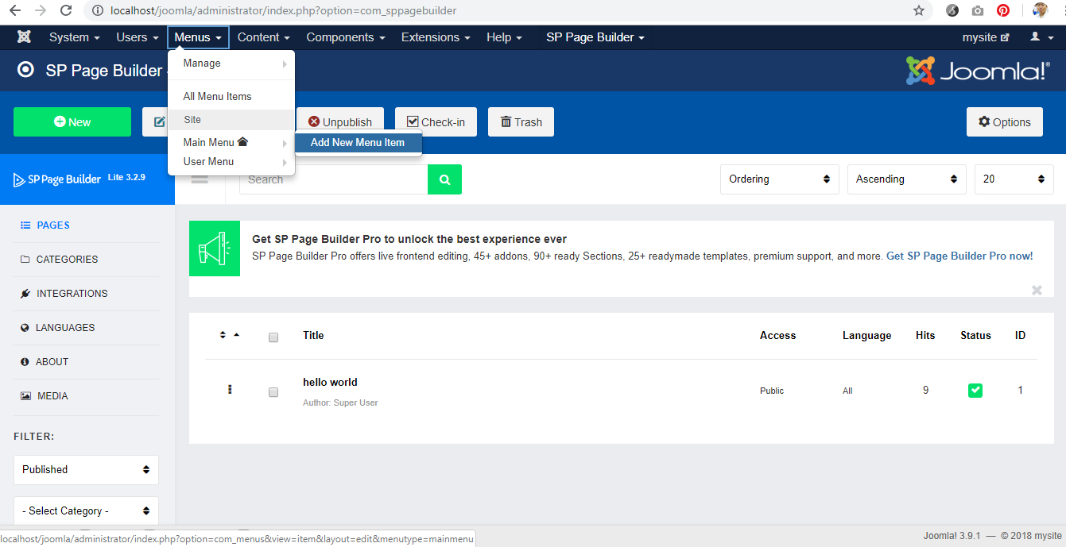Follow the Get SP Page Builder Pro now link
The height and width of the screenshot is (547, 1066).
pos(959,256)
